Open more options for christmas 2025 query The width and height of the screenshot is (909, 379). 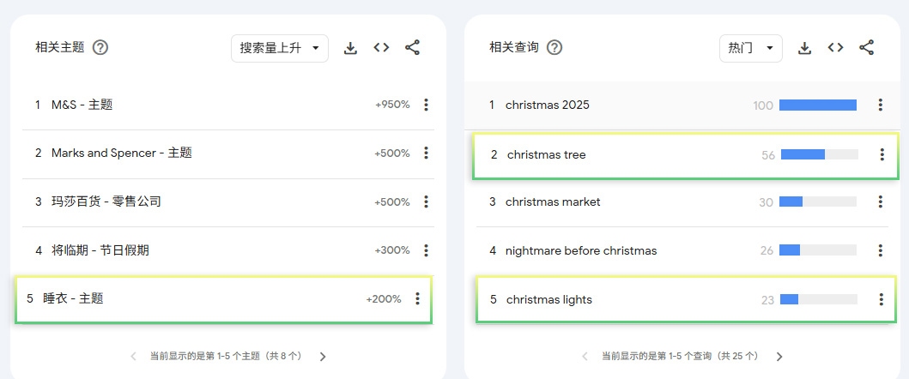tap(880, 105)
